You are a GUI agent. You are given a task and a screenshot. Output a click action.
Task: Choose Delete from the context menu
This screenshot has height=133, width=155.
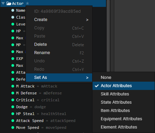click(59, 44)
